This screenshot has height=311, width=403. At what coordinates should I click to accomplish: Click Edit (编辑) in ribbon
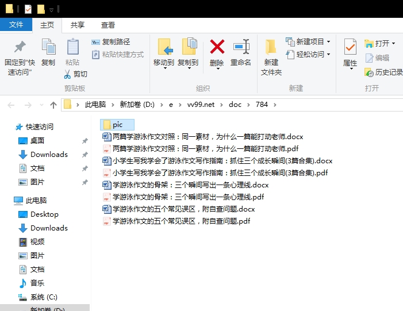pyautogui.click(x=377, y=58)
